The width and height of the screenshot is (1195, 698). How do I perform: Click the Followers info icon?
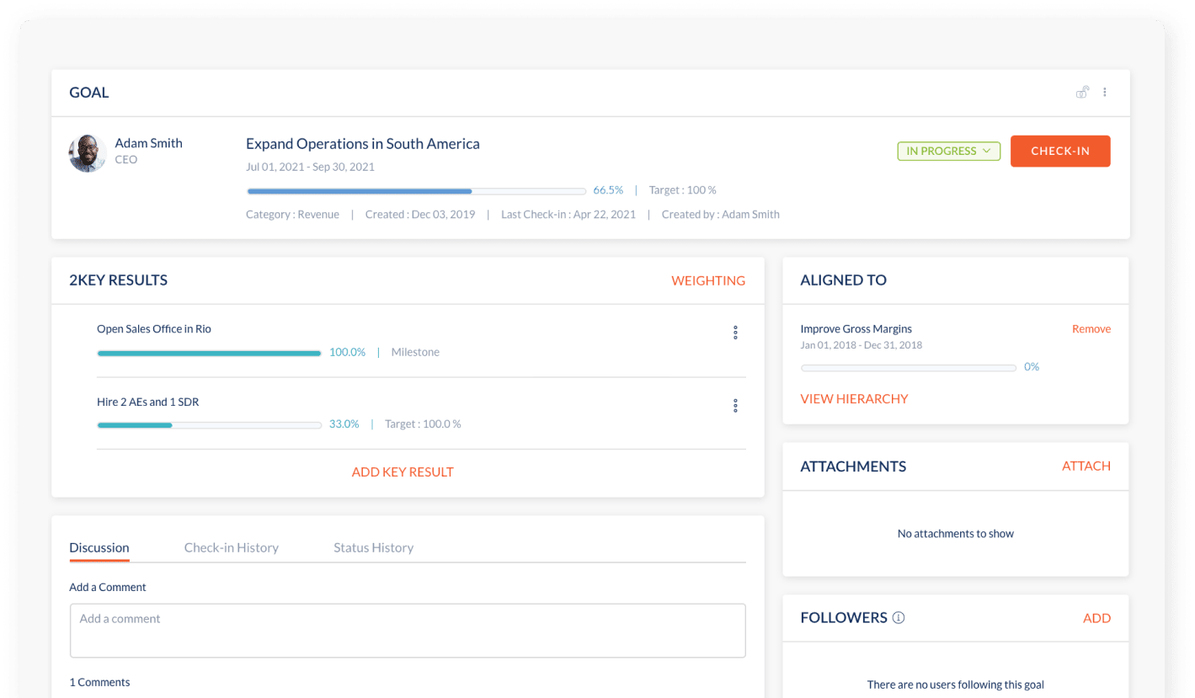click(898, 618)
